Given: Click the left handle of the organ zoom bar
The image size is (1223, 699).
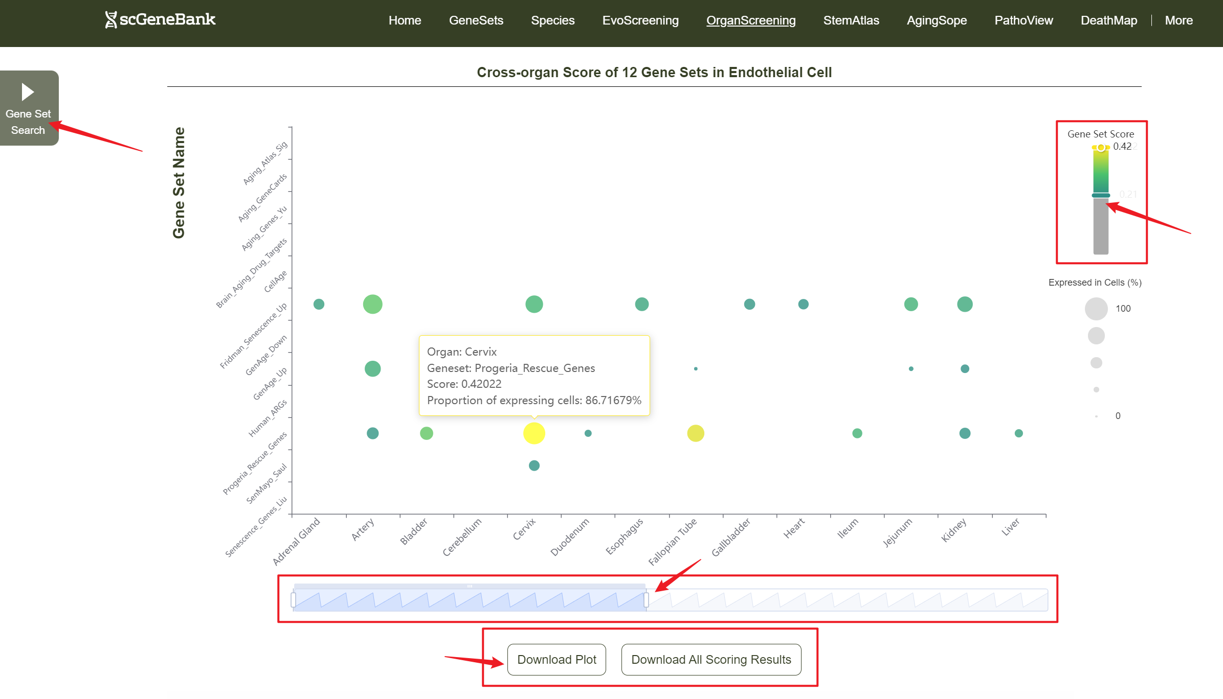Looking at the screenshot, I should click(x=293, y=600).
